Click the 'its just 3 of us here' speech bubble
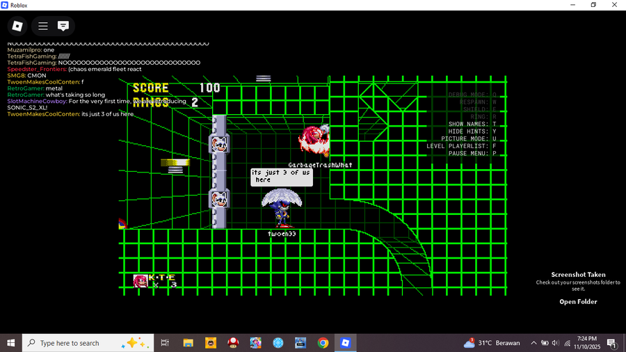This screenshot has height=352, width=626. (x=282, y=177)
